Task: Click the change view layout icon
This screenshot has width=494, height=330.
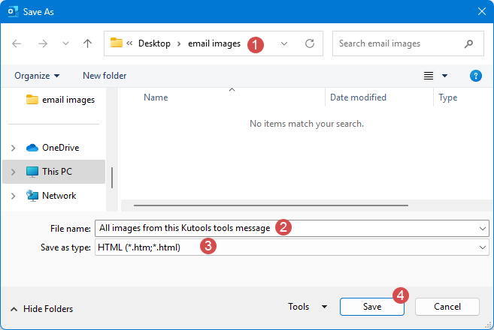Action: 429,76
